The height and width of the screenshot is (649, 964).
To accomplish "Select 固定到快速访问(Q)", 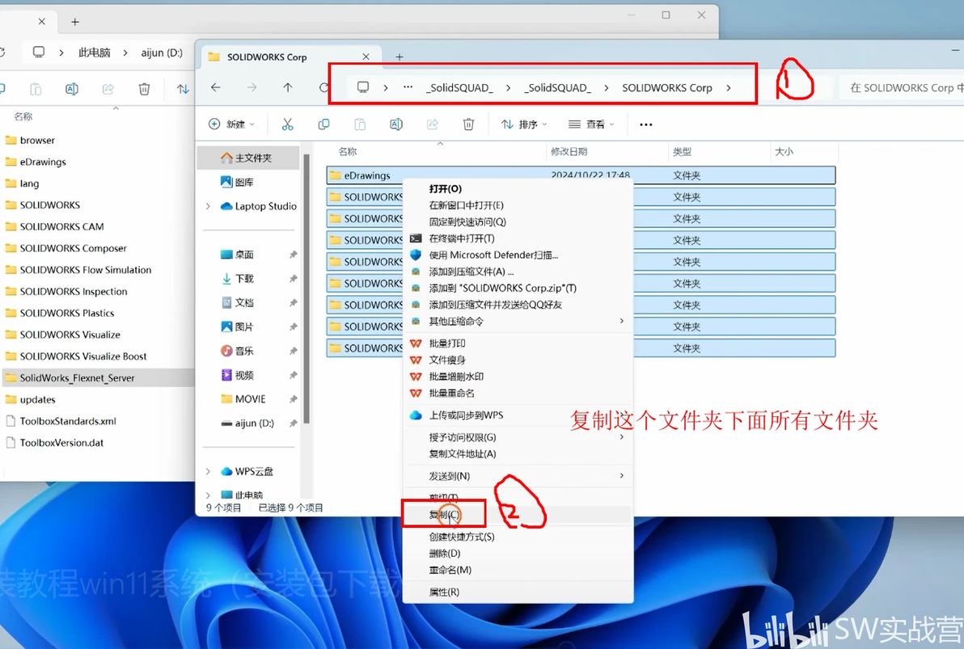I will [518, 222].
